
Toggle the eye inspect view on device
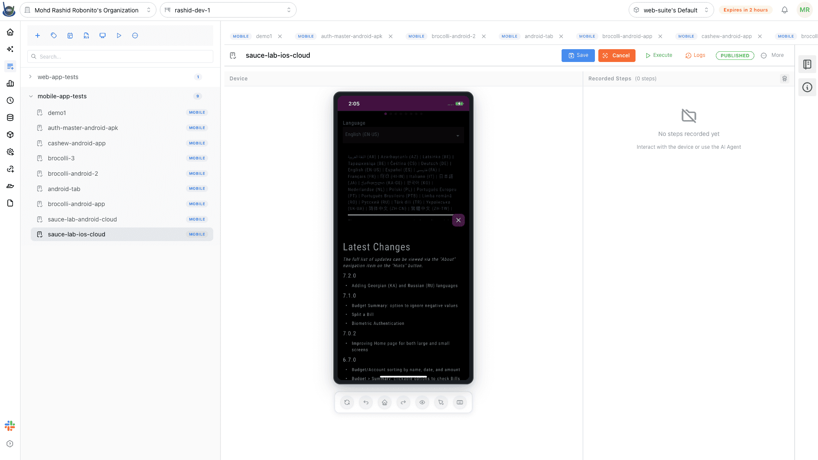pos(422,402)
